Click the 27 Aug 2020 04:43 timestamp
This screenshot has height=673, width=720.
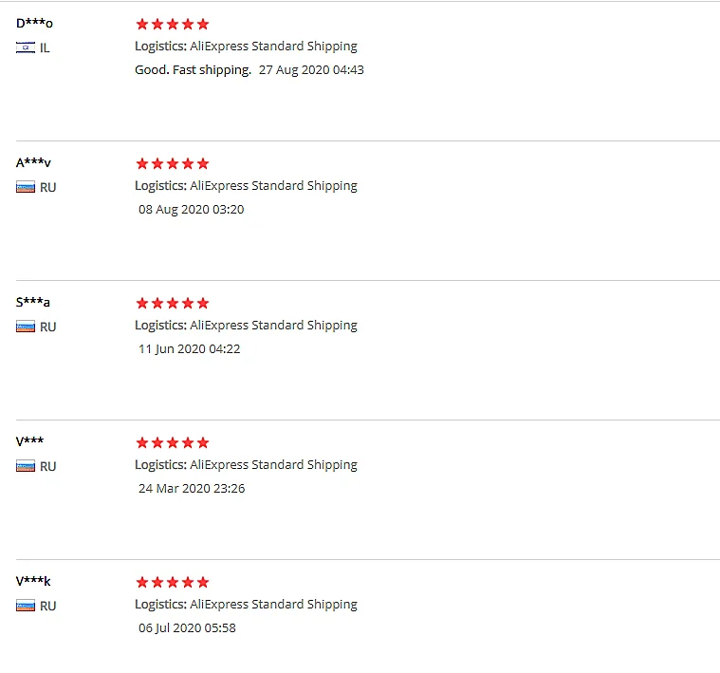pyautogui.click(x=311, y=69)
